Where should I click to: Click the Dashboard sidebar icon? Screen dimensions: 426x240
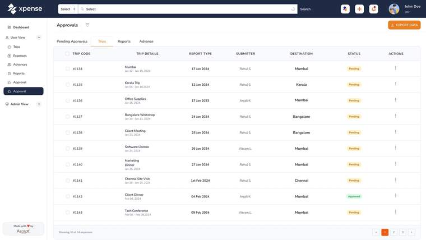(9, 27)
